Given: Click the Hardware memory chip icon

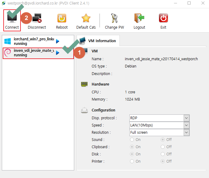Looking at the screenshot, I should (x=84, y=84).
